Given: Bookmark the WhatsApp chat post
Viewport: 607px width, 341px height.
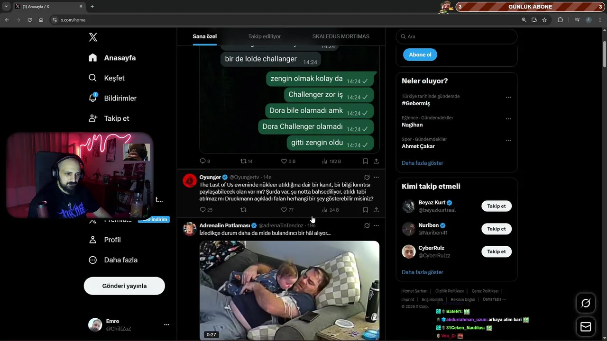Looking at the screenshot, I should click(x=366, y=161).
